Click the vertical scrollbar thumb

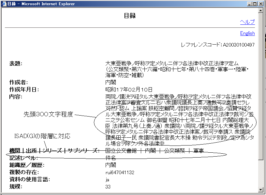tap(260, 85)
